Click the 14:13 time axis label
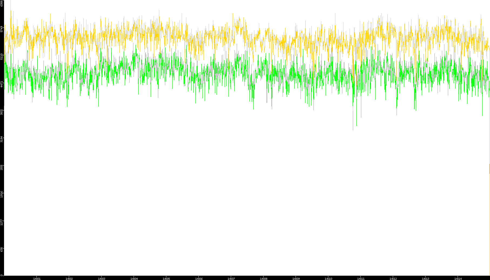This screenshot has height=280, width=490. pyautogui.click(x=425, y=278)
